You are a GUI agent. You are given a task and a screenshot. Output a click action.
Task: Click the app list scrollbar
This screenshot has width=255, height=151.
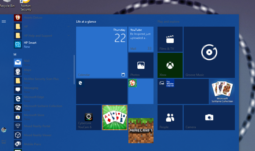pos(74,70)
